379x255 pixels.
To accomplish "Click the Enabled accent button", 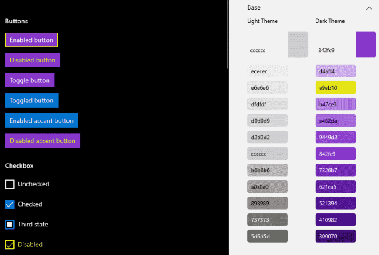I will [x=41, y=120].
